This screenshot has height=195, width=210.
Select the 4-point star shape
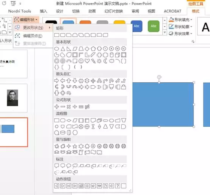point(69,146)
